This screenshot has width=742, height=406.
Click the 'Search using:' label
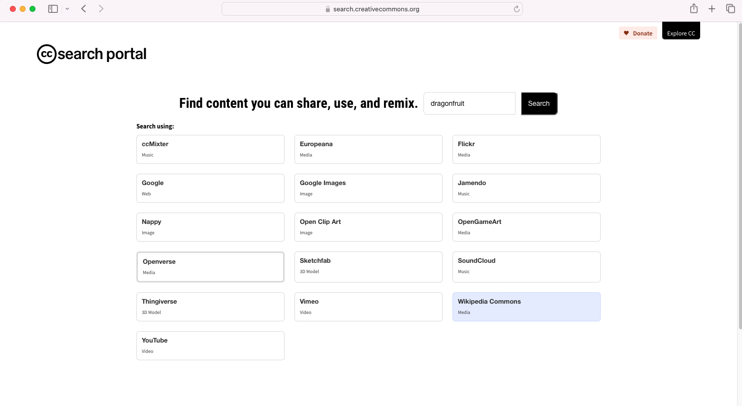[x=155, y=126]
